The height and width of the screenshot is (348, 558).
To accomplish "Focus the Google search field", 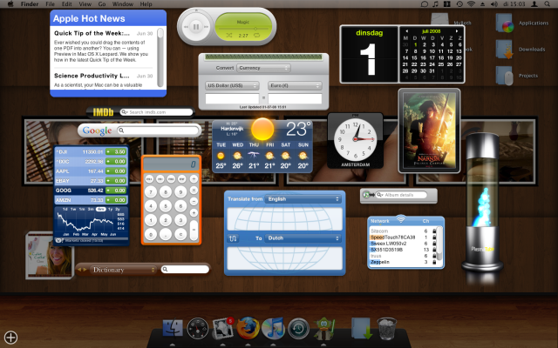I will (x=158, y=130).
